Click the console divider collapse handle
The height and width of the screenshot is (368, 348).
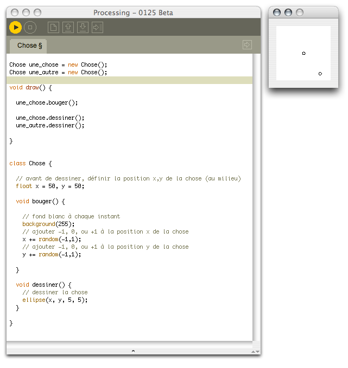pyautogui.click(x=133, y=351)
